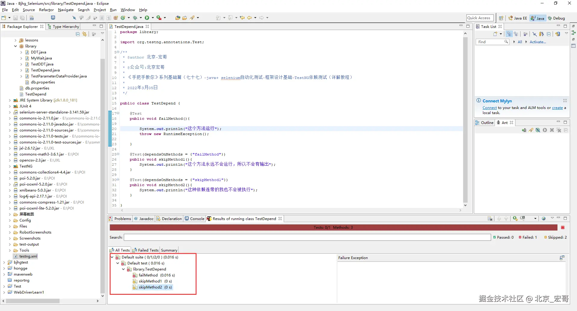This screenshot has height=311, width=577.
Task: Open the Run button dropdown arrow
Action: tap(153, 18)
